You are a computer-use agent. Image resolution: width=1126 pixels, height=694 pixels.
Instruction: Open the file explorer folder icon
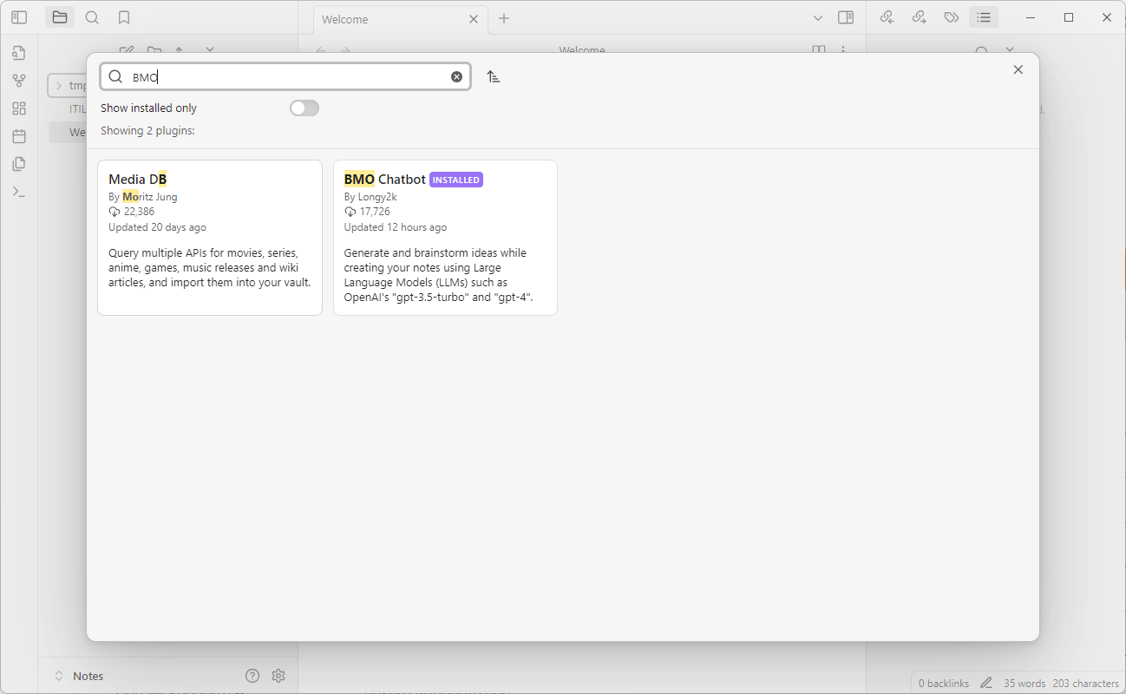pos(59,17)
